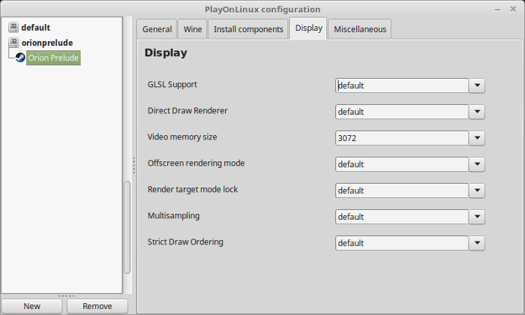The width and height of the screenshot is (525, 315).
Task: Select the default virtual drive
Action: (x=36, y=28)
